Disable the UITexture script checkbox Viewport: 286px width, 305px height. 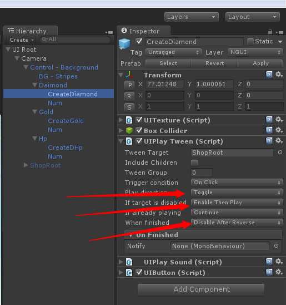(x=139, y=120)
